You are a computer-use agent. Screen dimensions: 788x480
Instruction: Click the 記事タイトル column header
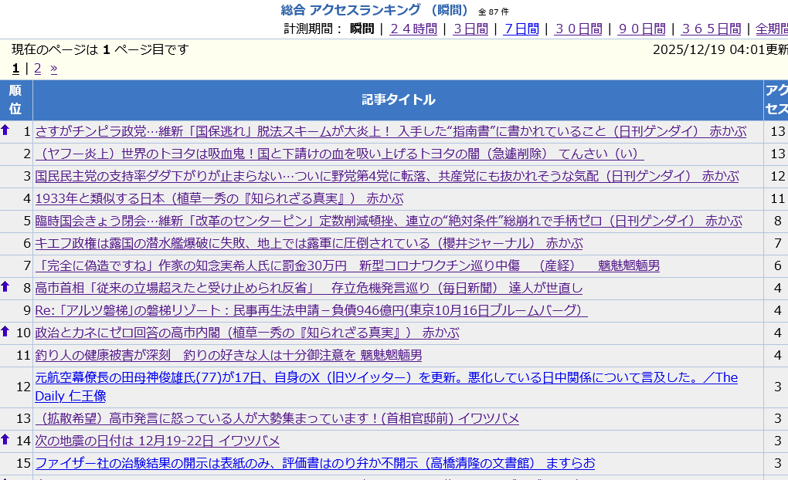point(398,100)
